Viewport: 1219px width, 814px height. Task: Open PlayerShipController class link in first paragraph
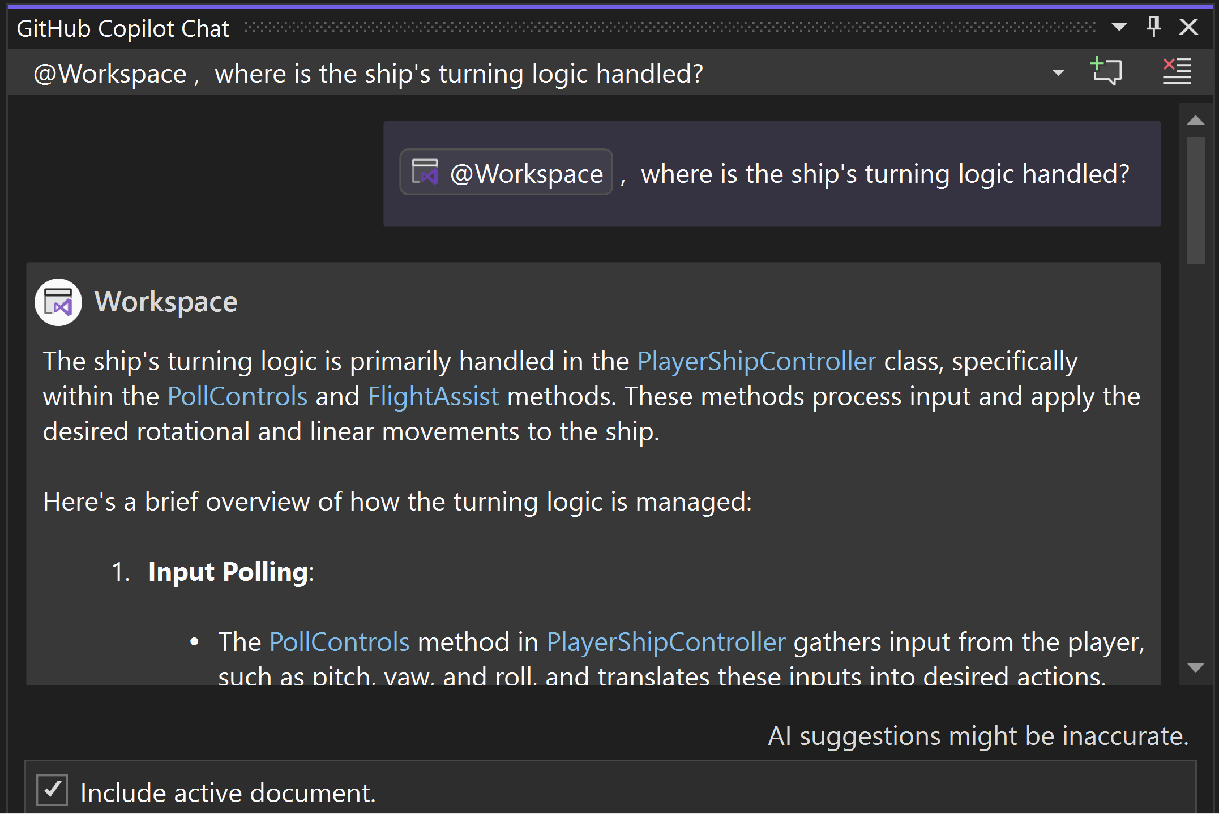tap(756, 361)
